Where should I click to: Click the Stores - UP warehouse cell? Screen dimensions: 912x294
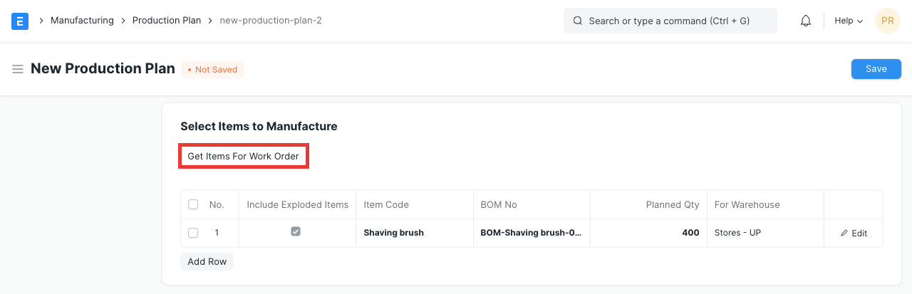(x=765, y=233)
